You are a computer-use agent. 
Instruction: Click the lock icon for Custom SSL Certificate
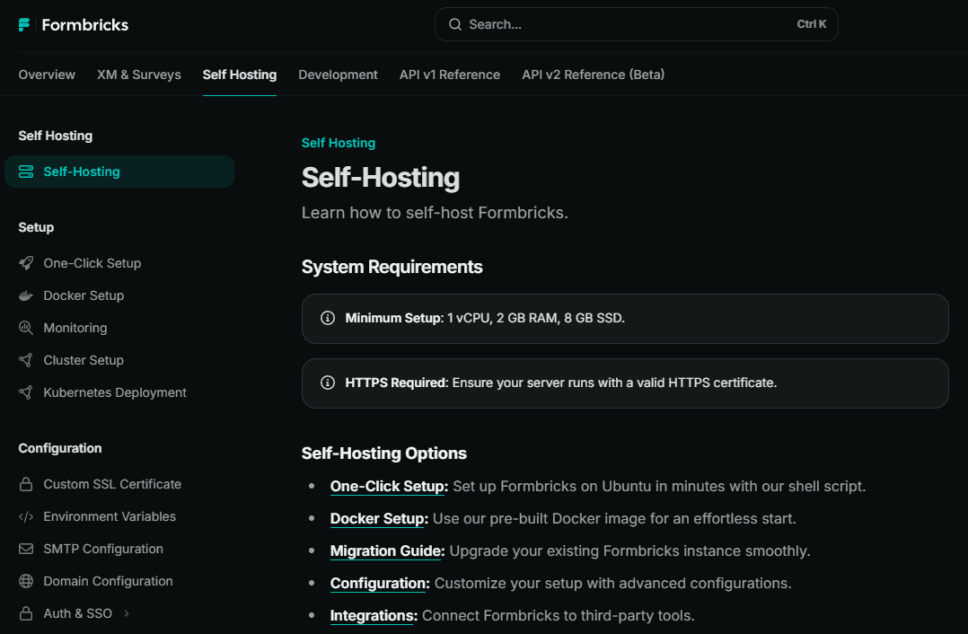(x=26, y=484)
